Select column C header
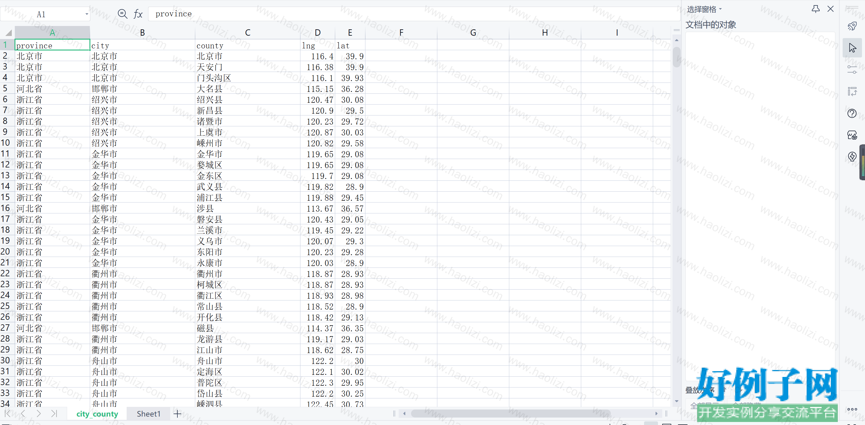 (248, 33)
